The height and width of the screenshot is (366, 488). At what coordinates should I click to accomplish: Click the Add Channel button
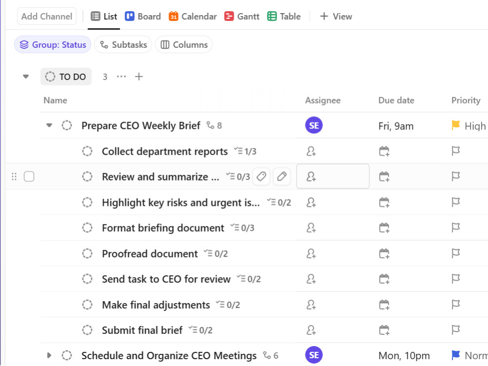click(47, 16)
